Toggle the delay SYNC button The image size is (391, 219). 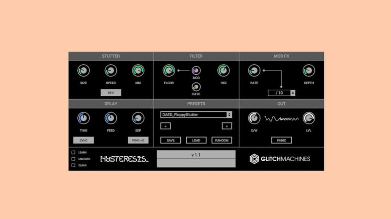tap(83, 140)
